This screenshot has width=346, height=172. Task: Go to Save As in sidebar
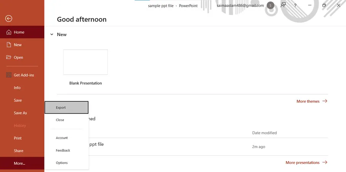[20, 113]
